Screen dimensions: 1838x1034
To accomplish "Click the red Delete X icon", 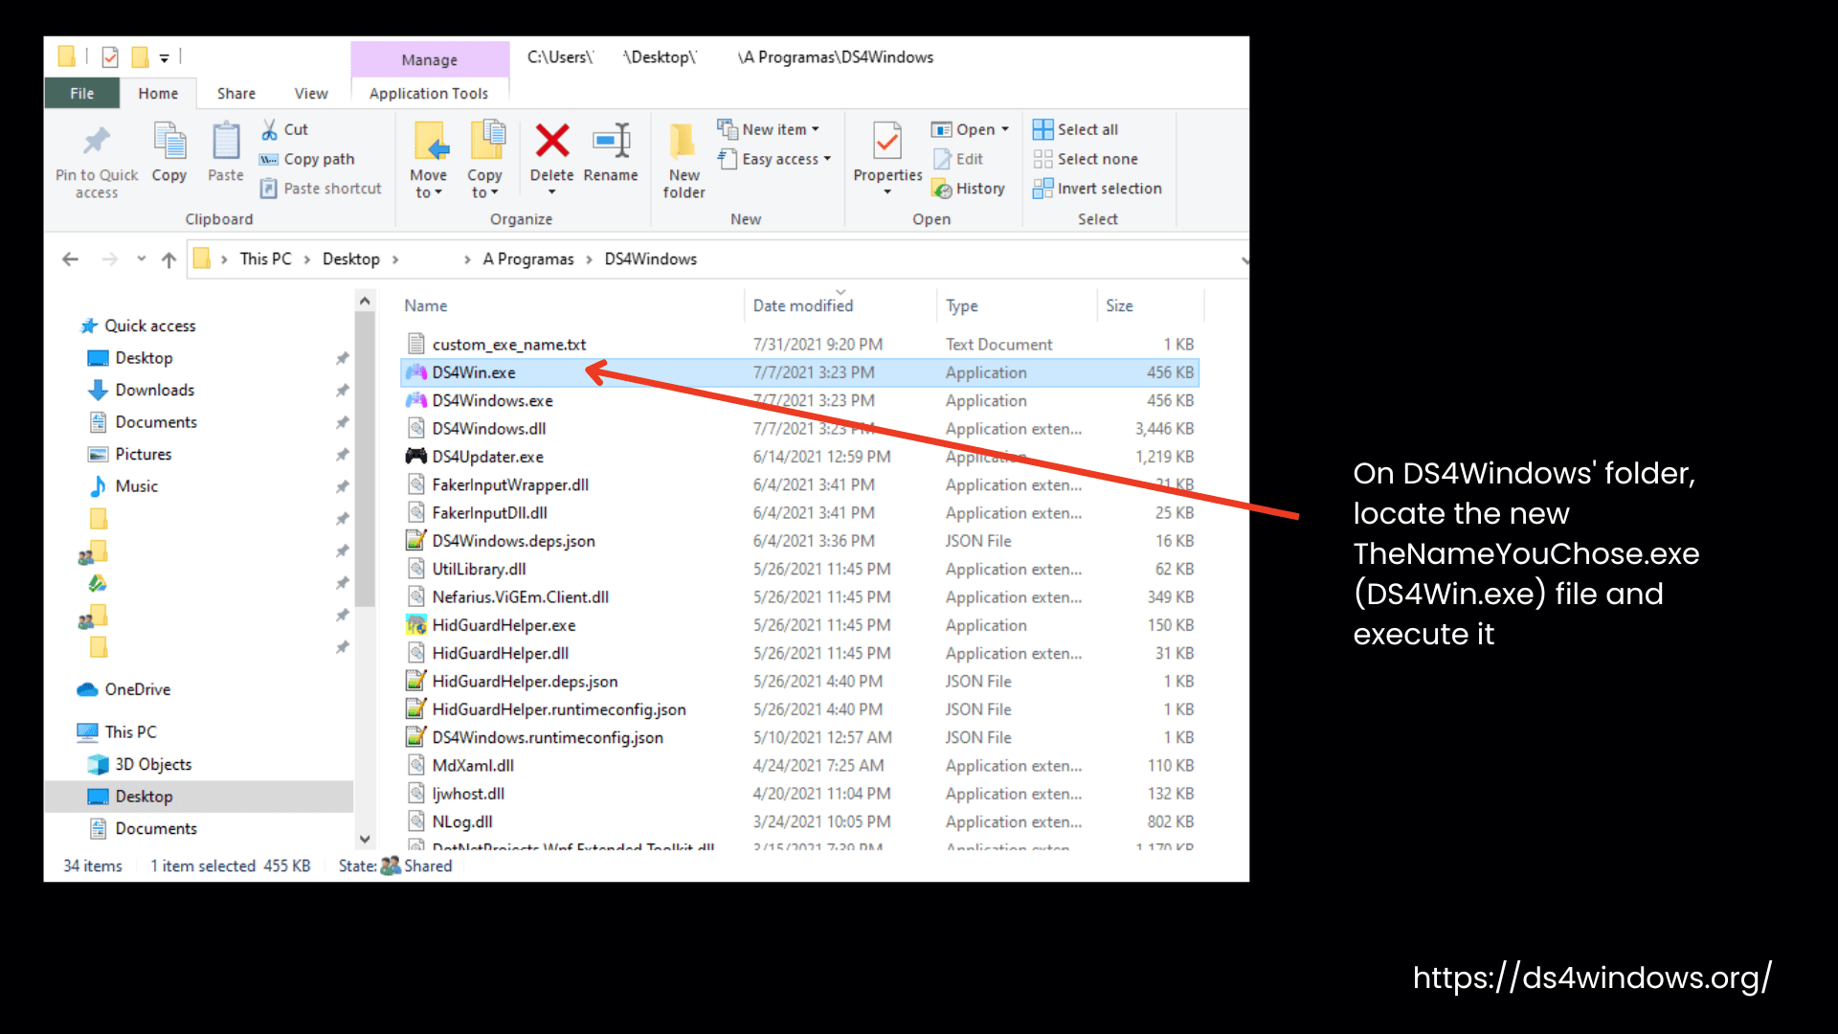I will [552, 141].
